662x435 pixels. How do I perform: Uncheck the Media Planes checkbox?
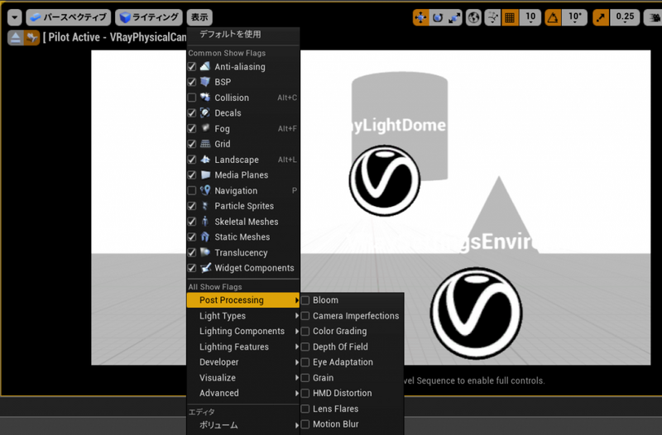pyautogui.click(x=192, y=174)
